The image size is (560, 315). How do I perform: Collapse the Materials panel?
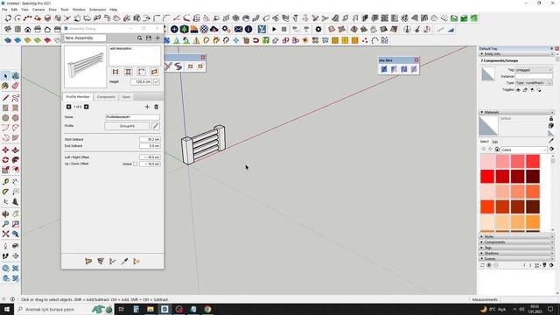[516, 112]
